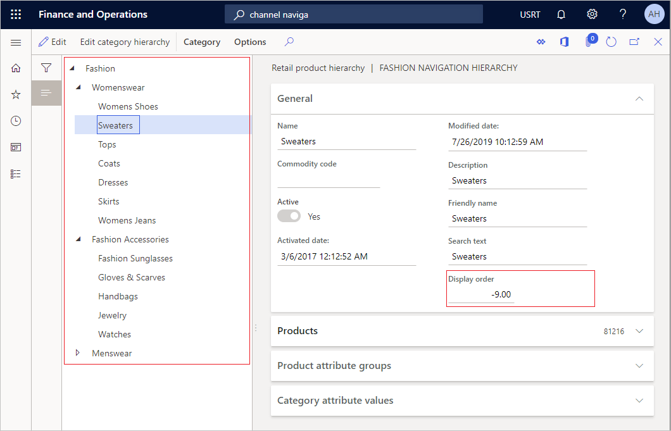Select Womens Shoes in the tree

coord(128,106)
